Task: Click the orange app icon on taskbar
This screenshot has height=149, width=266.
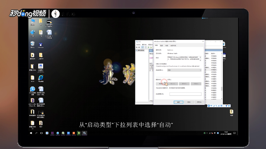Action: click(74, 133)
